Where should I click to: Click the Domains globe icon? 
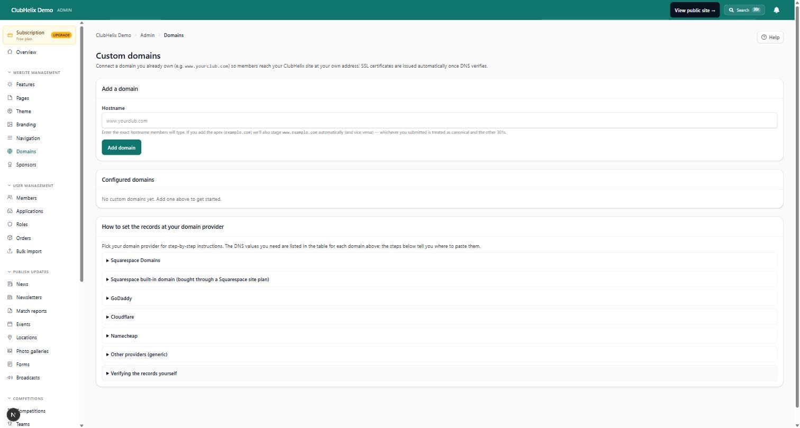pos(10,151)
